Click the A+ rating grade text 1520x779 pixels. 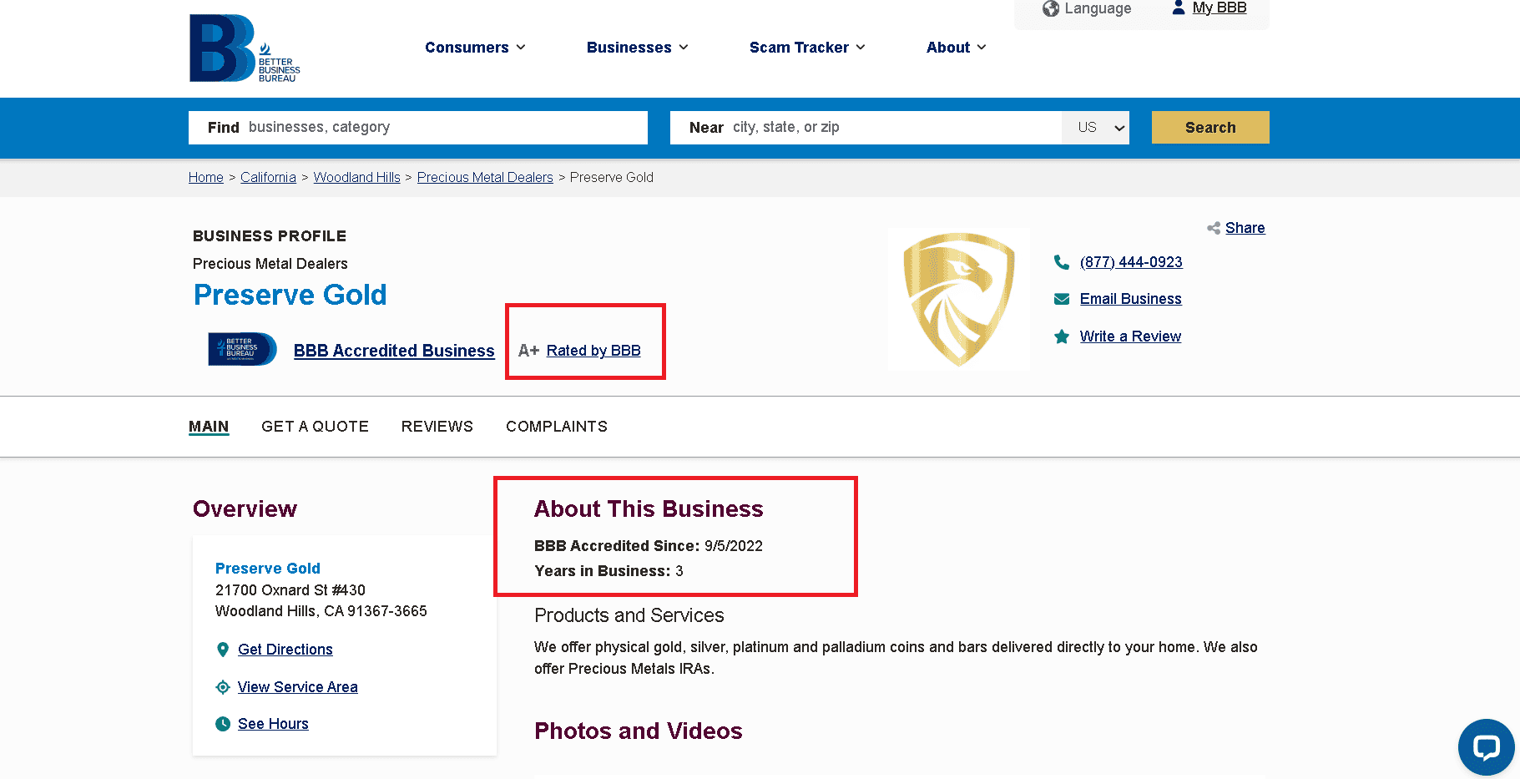coord(528,351)
